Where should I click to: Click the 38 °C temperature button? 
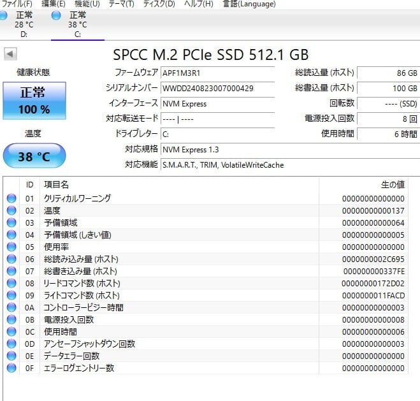pyautogui.click(x=34, y=156)
